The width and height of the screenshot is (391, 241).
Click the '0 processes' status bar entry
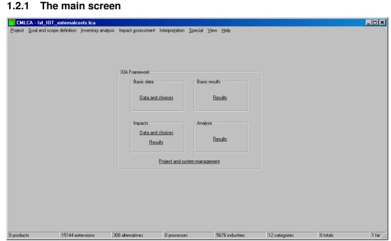click(189, 235)
